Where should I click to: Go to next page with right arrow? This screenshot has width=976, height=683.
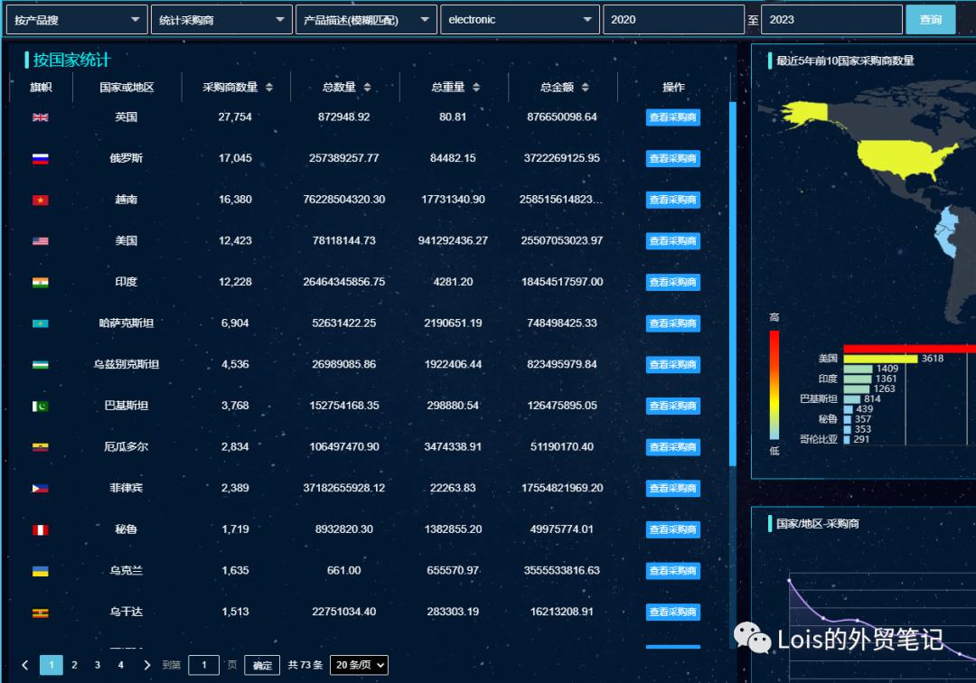pyautogui.click(x=147, y=665)
